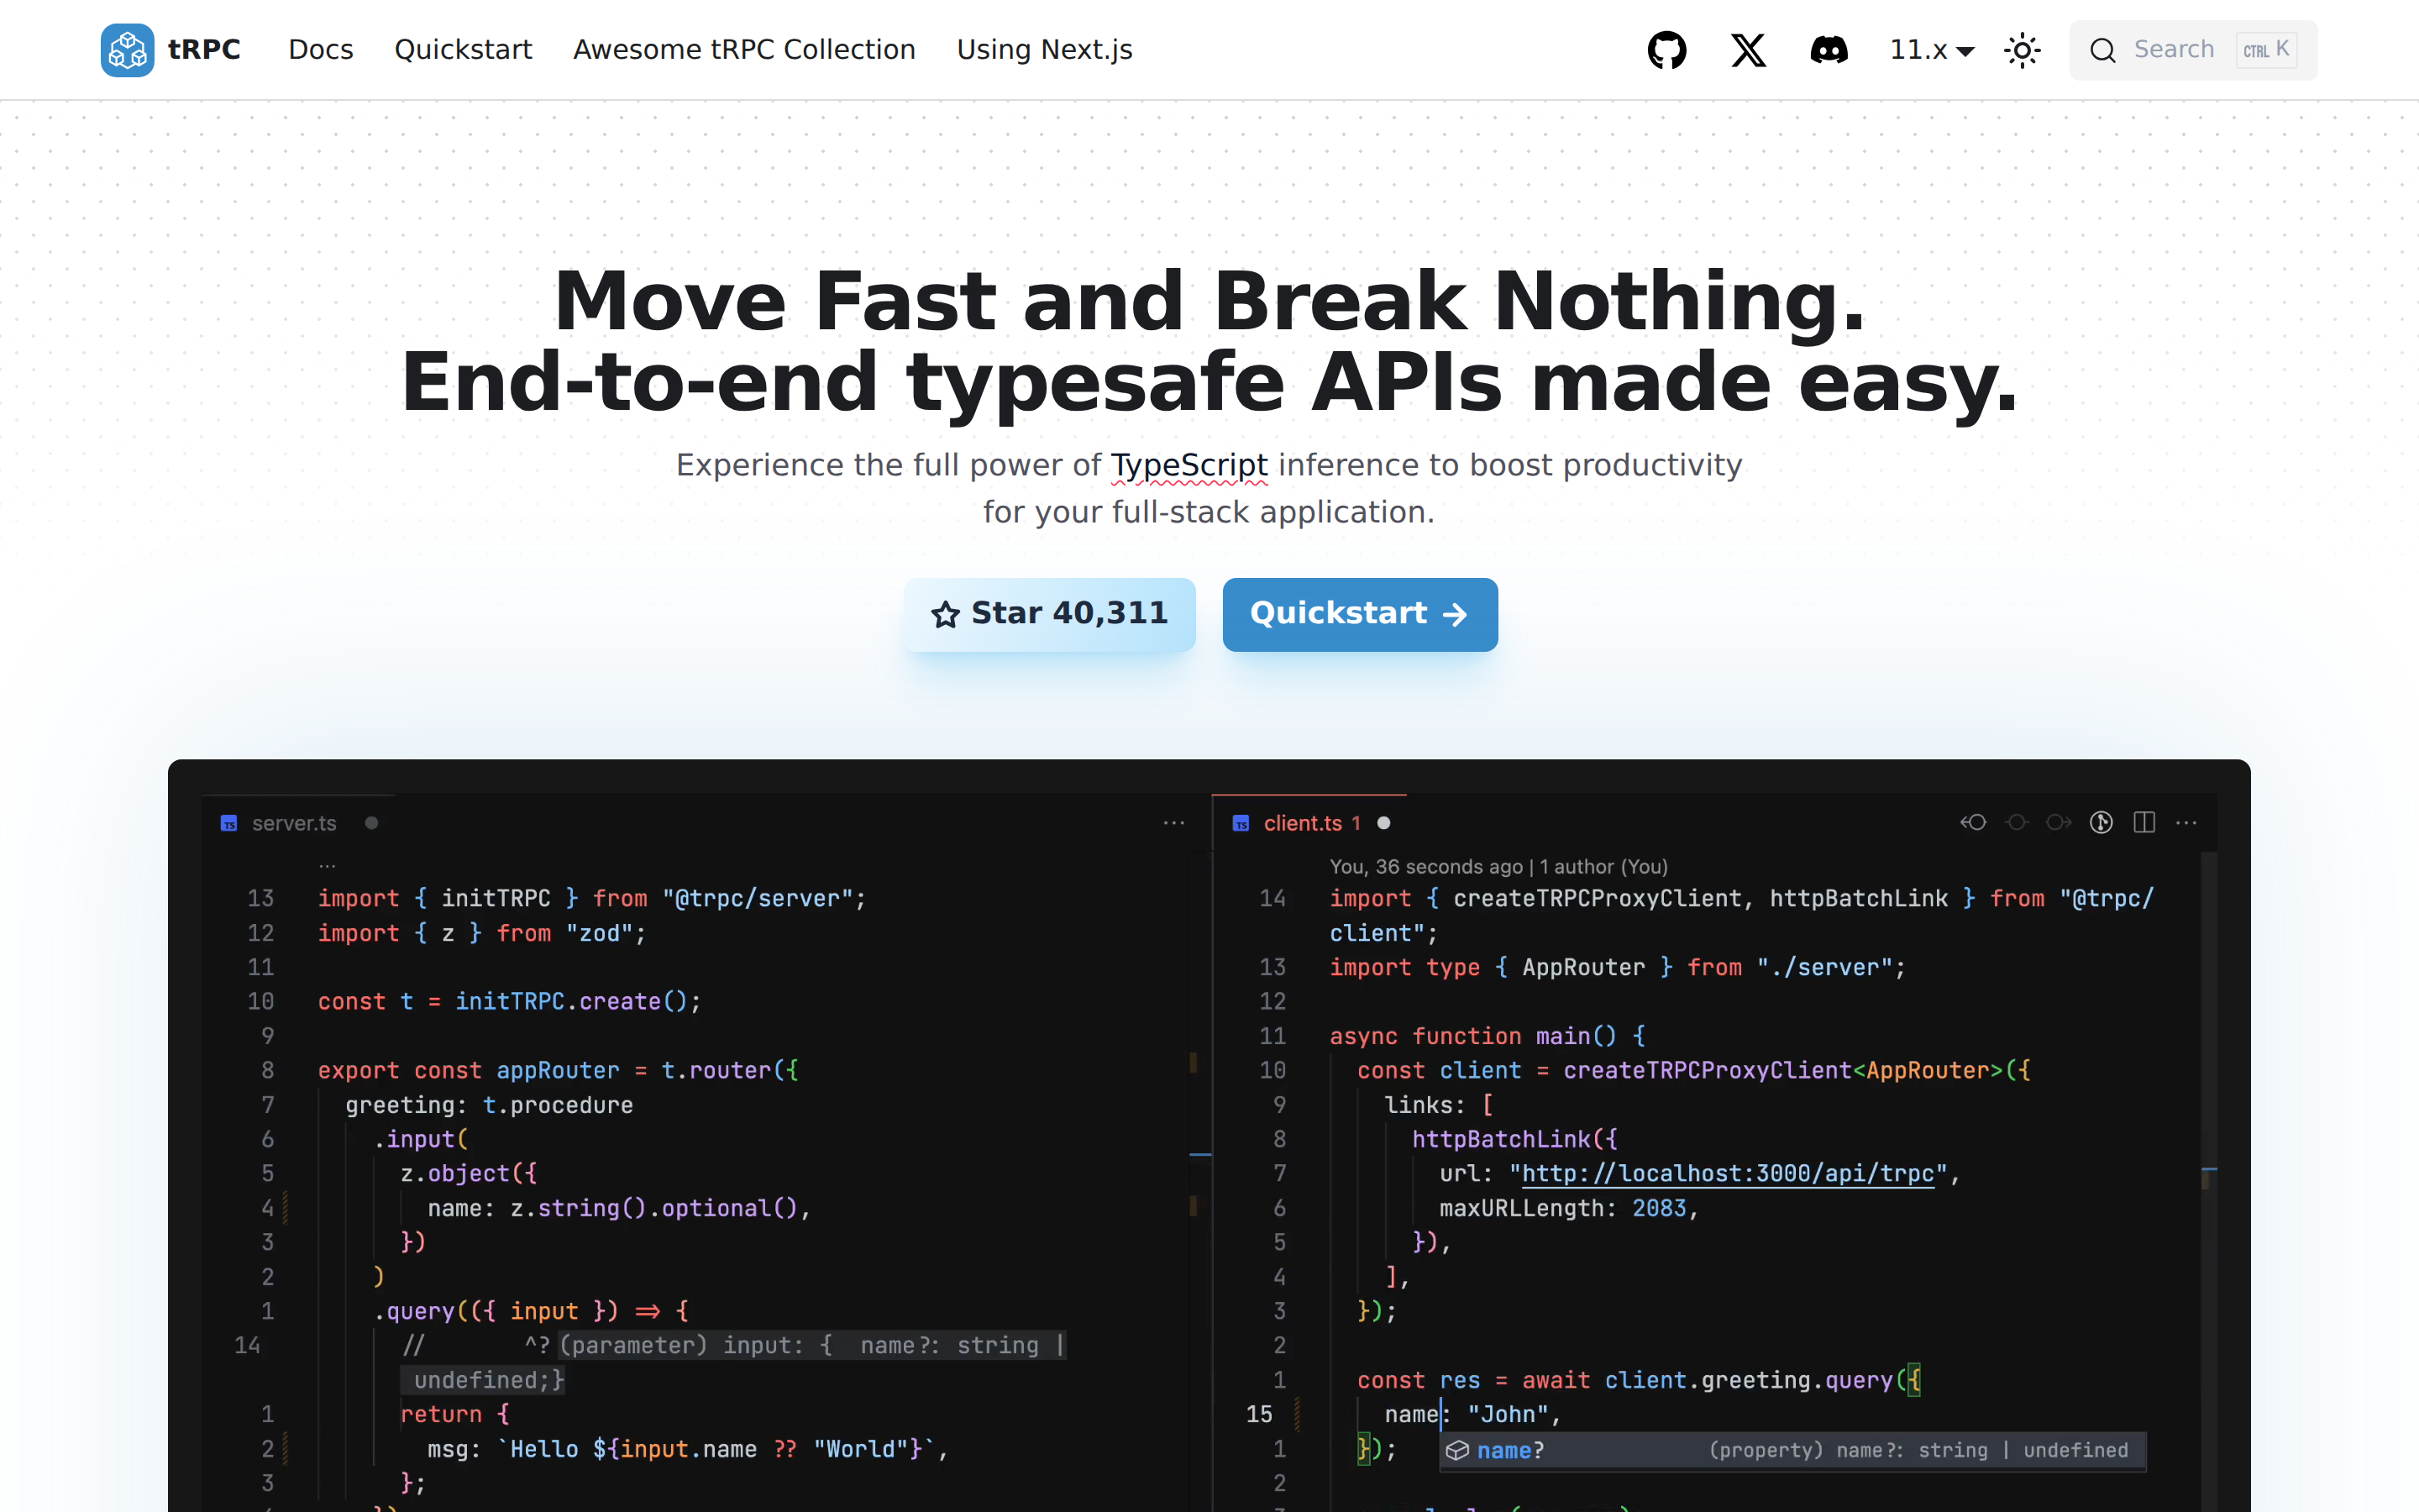Screen dimensions: 2419x1512
Task: Click the tRPC brand name link
Action: click(204, 50)
